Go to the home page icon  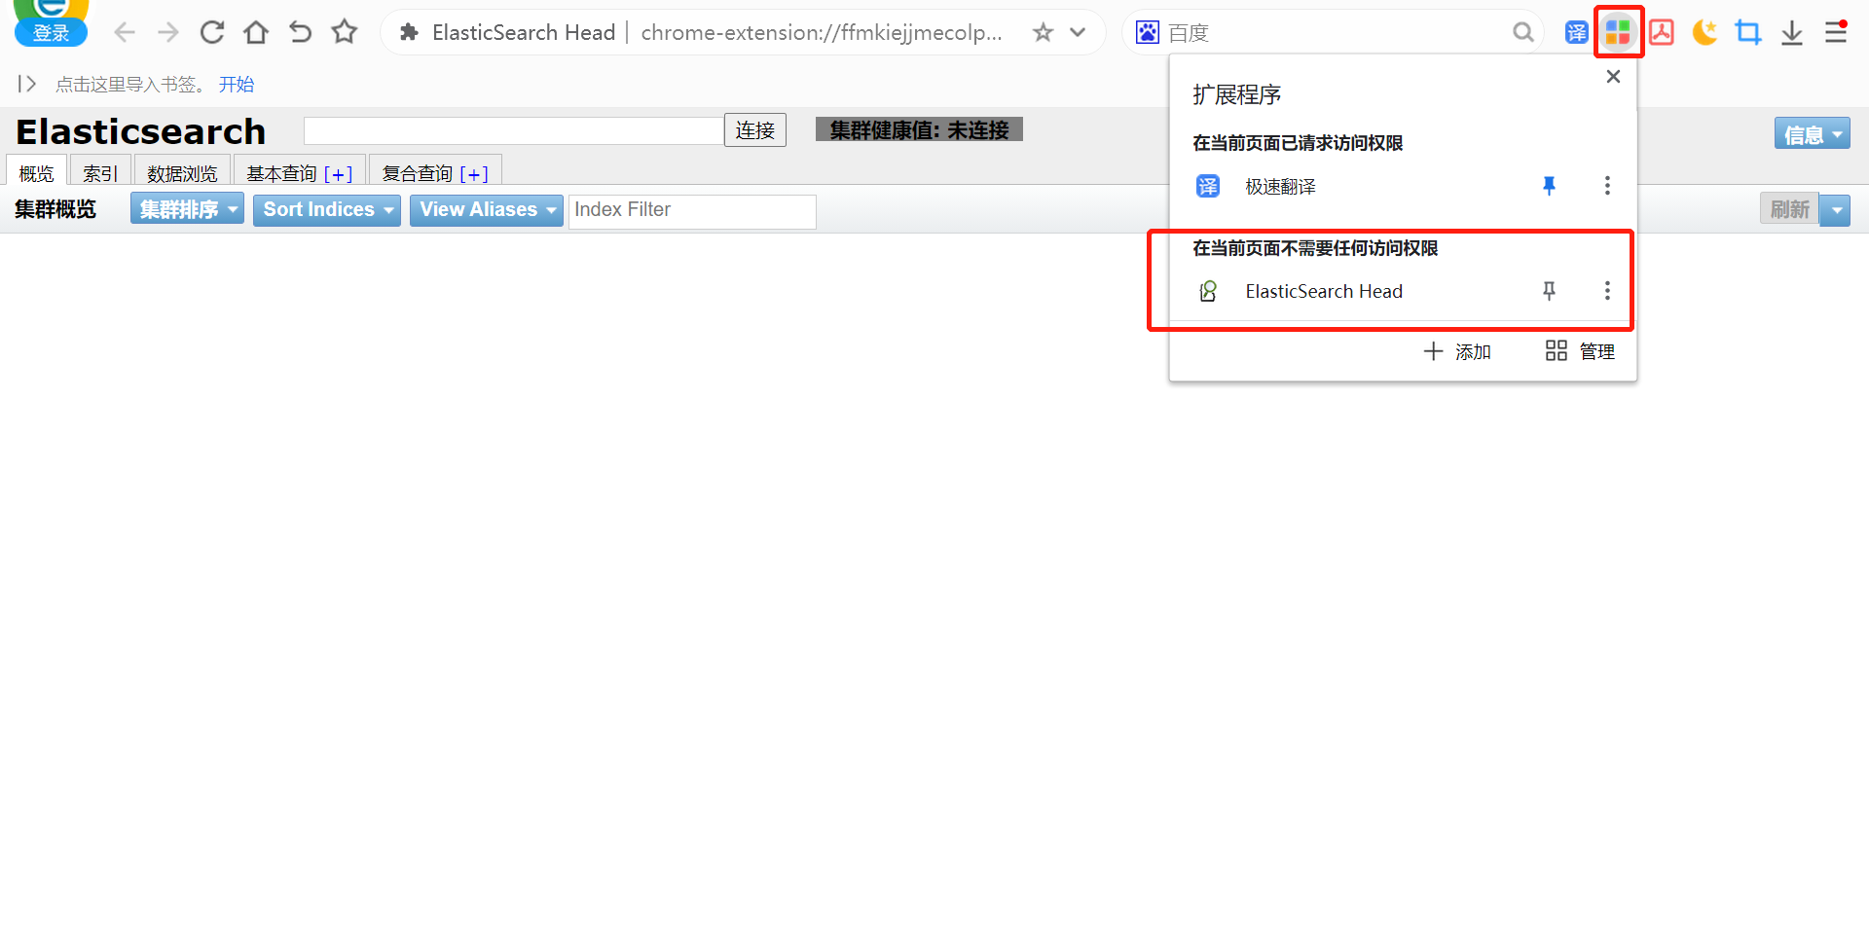(x=256, y=33)
